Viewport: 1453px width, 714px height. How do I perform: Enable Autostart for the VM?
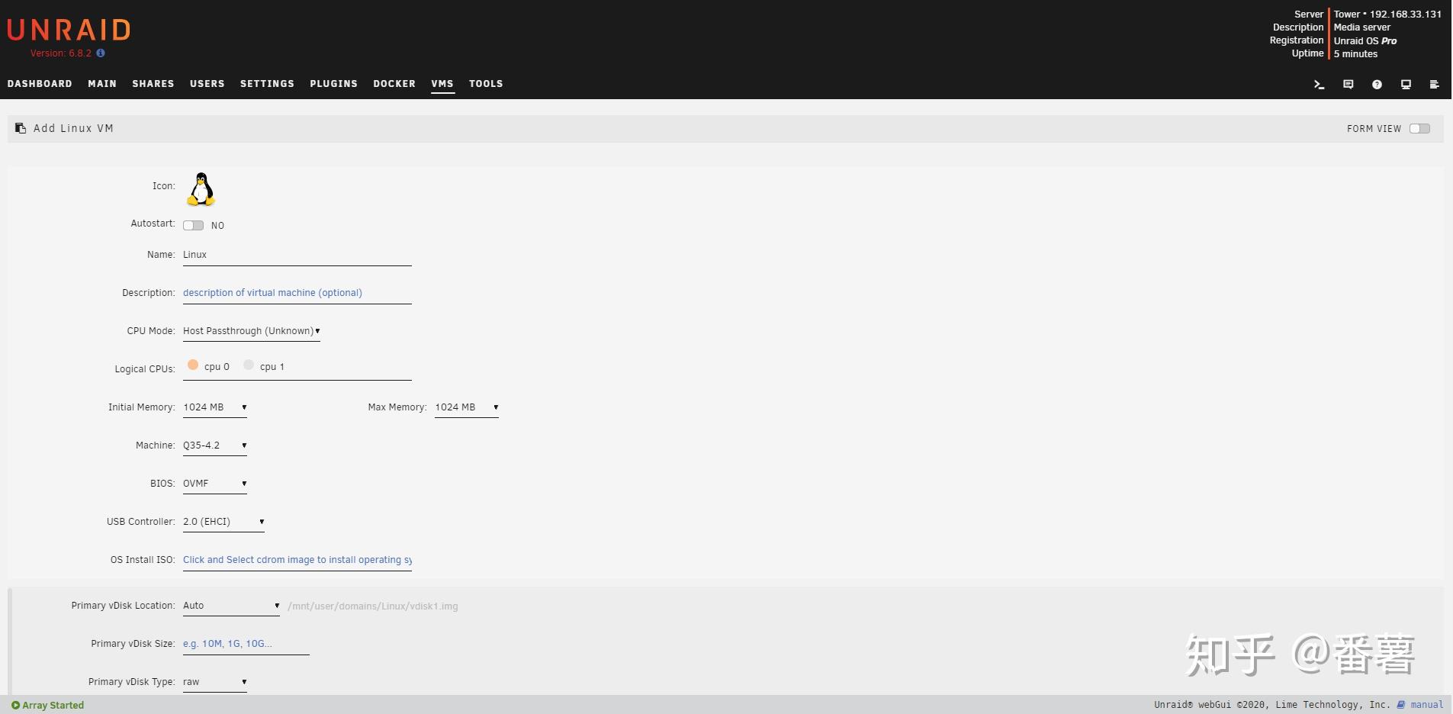click(192, 225)
